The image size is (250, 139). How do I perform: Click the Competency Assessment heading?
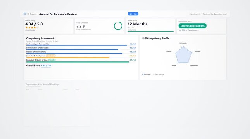(40, 38)
